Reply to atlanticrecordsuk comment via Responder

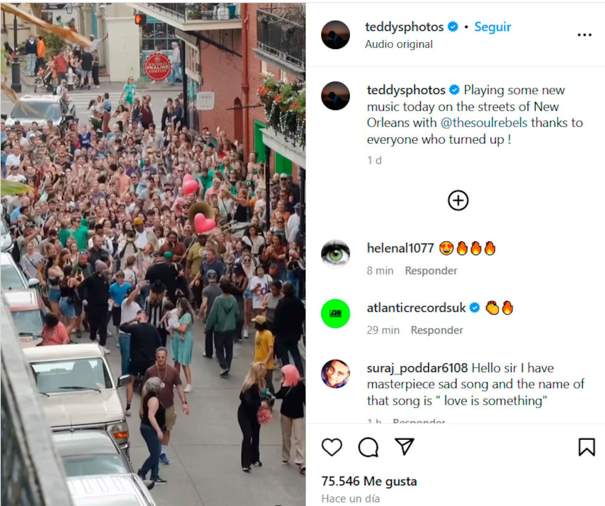coord(437,330)
